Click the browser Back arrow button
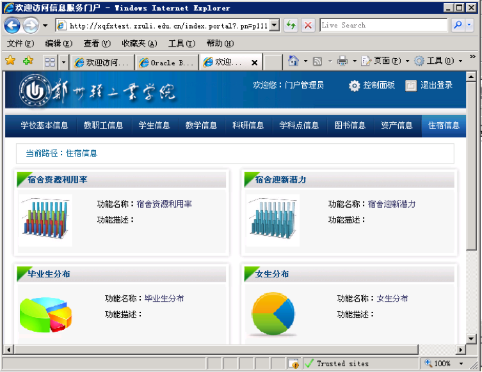482x372 pixels. 12,26
